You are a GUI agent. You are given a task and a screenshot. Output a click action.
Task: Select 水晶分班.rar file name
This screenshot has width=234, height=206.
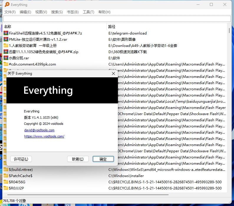(x=19, y=58)
